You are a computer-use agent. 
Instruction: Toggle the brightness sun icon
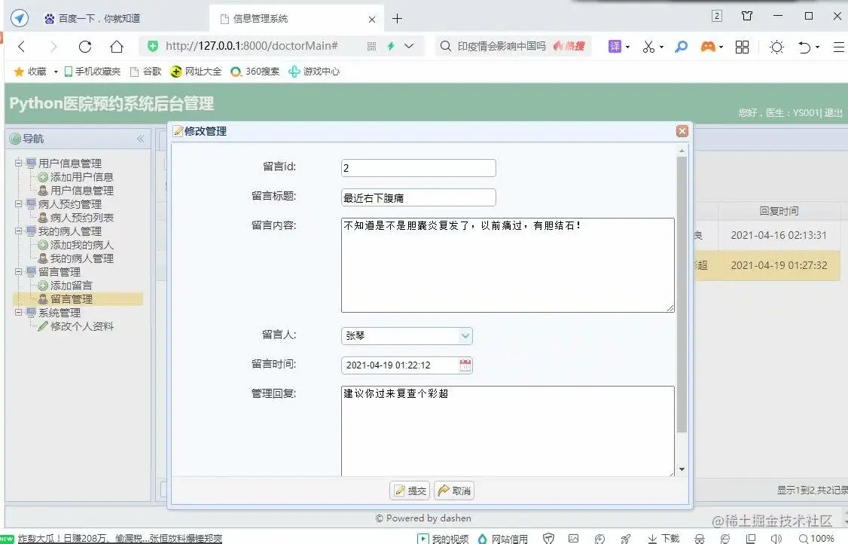pos(776,47)
